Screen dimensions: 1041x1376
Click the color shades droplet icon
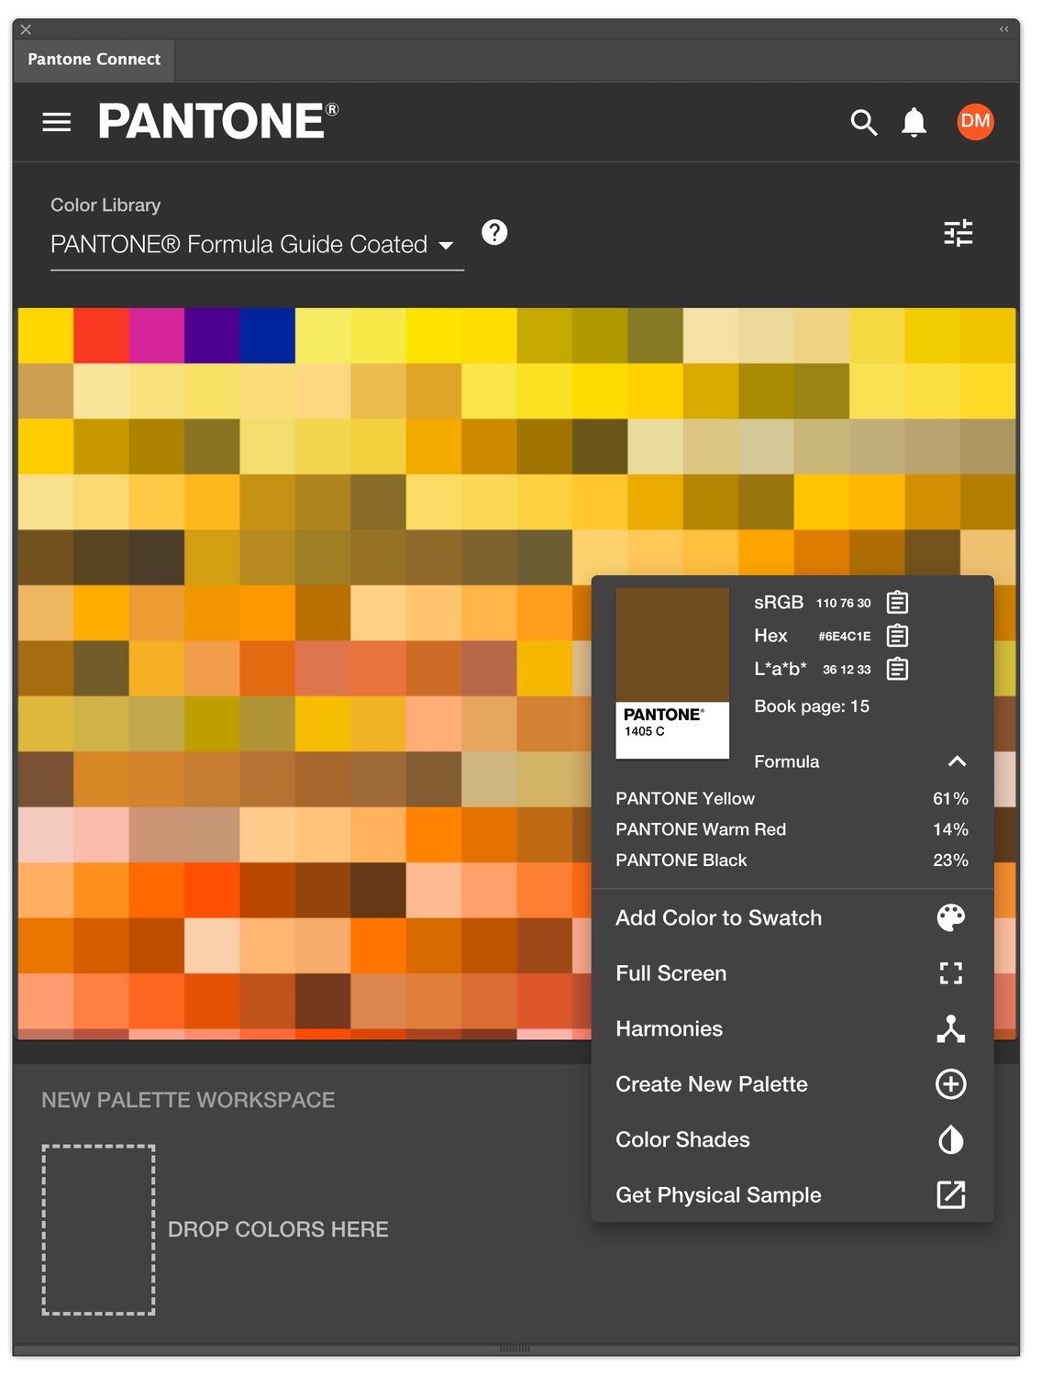click(951, 1139)
